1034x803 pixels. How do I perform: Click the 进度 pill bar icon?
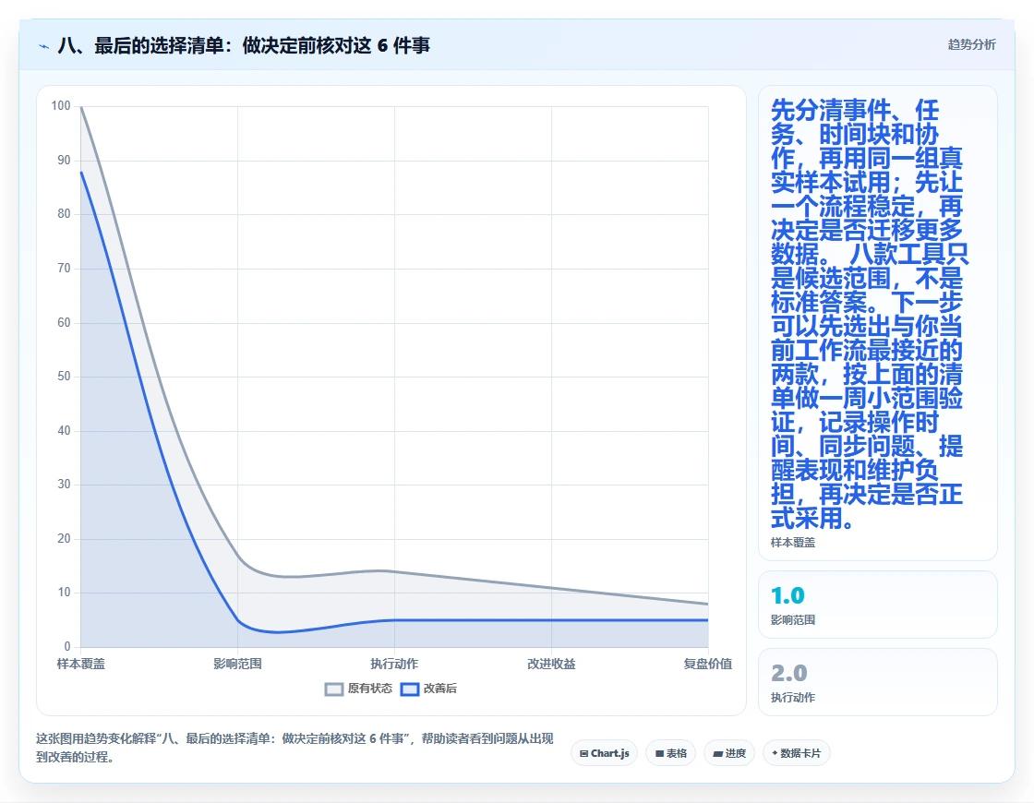(x=718, y=753)
